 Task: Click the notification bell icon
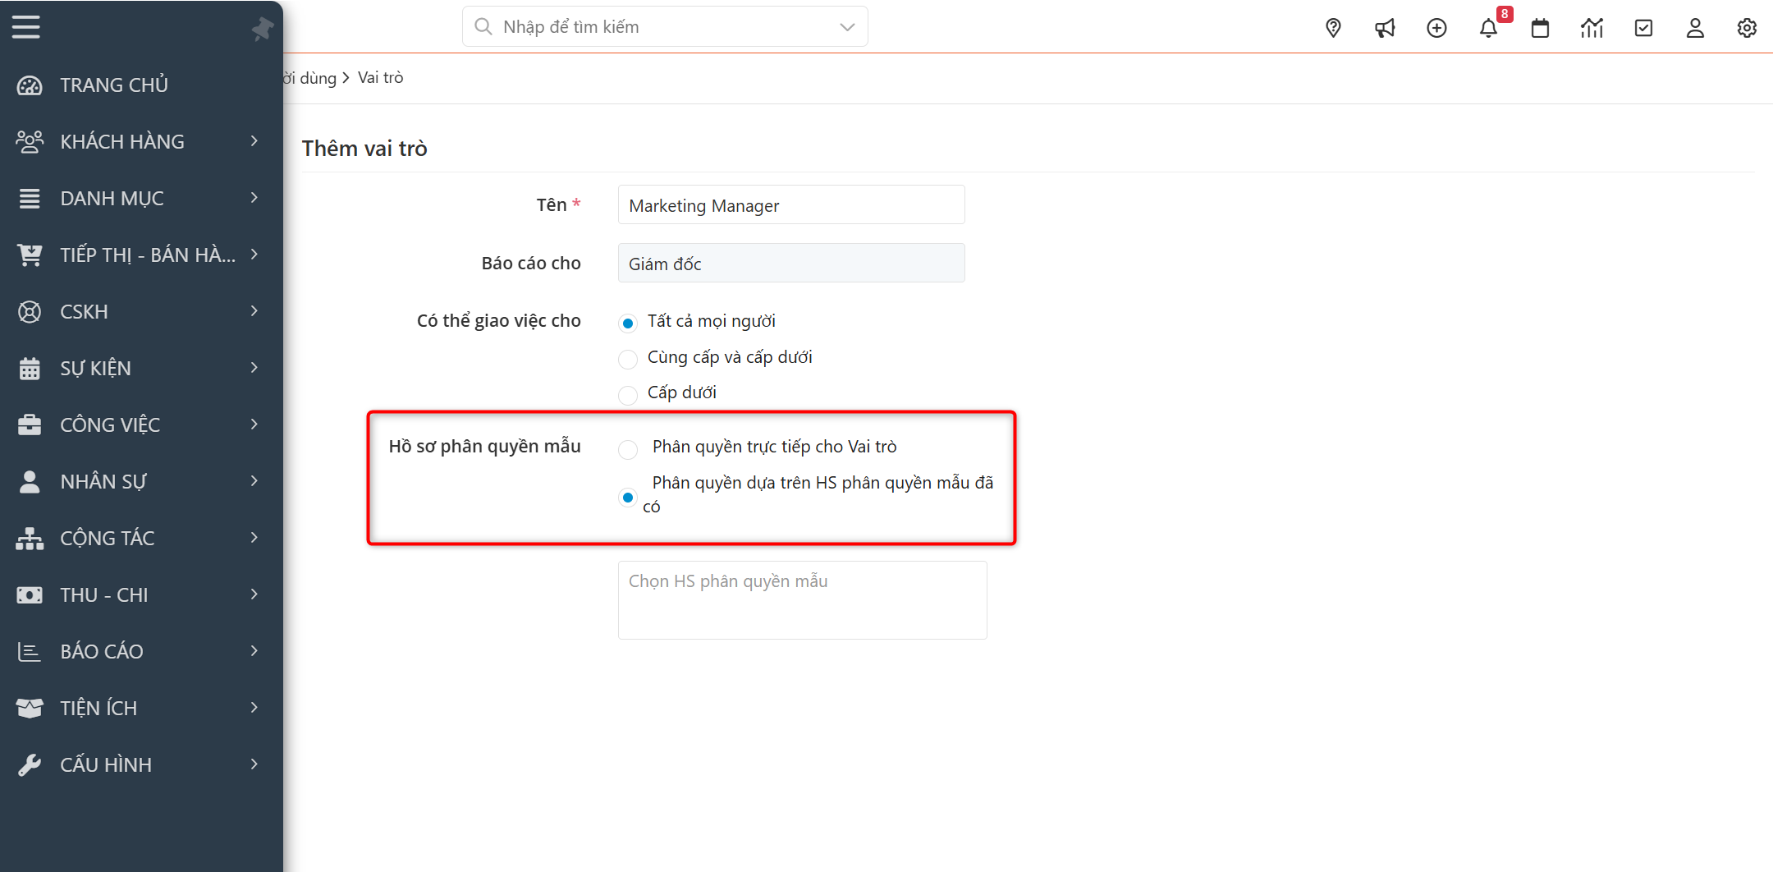tap(1488, 29)
